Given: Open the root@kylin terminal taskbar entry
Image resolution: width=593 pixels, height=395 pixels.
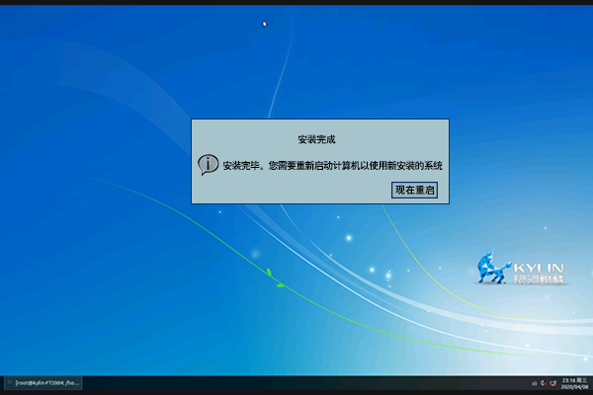Looking at the screenshot, I should click(43, 381).
